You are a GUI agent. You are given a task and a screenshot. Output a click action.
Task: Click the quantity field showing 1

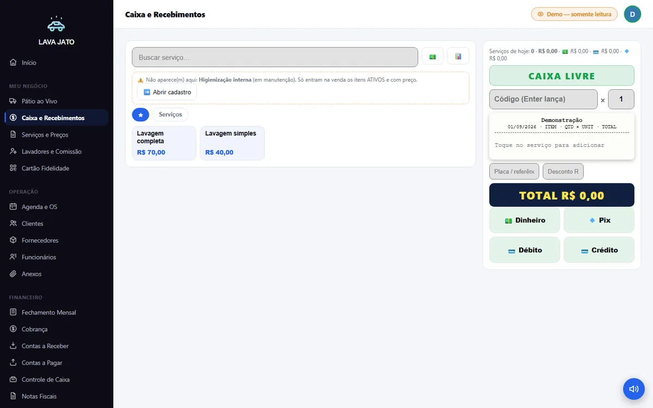621,99
